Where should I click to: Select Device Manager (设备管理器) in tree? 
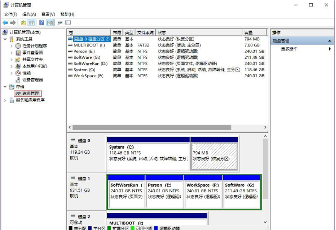pyautogui.click(x=33, y=80)
